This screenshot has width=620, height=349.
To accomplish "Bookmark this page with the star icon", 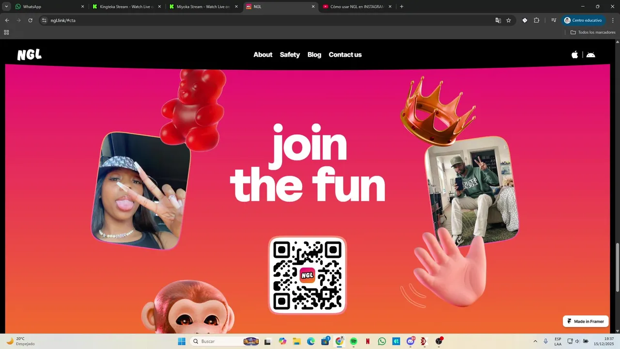I will (x=509, y=20).
